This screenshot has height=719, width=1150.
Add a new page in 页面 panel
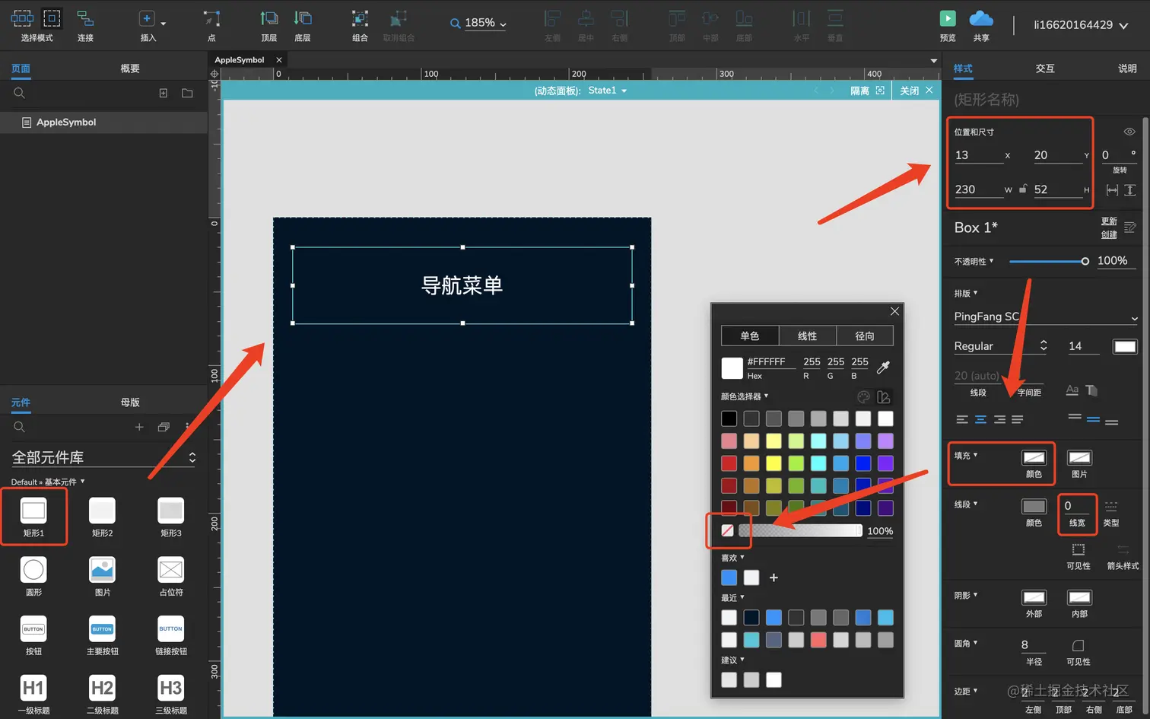click(x=163, y=93)
